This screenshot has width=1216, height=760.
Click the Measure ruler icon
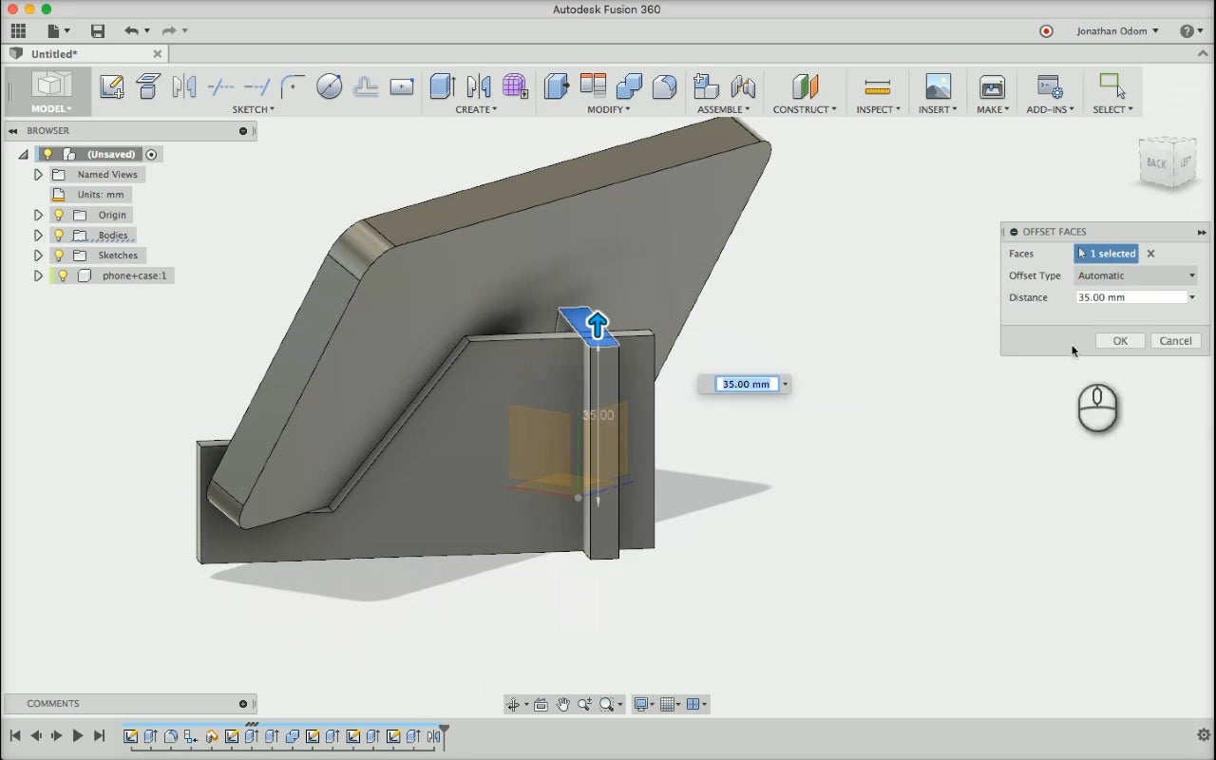878,86
